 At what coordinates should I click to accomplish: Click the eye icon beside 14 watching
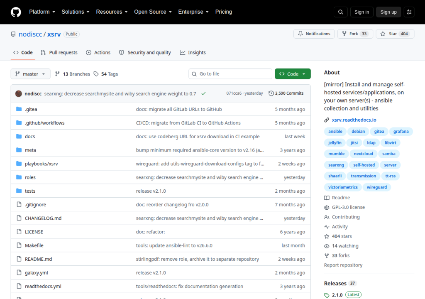click(x=327, y=246)
